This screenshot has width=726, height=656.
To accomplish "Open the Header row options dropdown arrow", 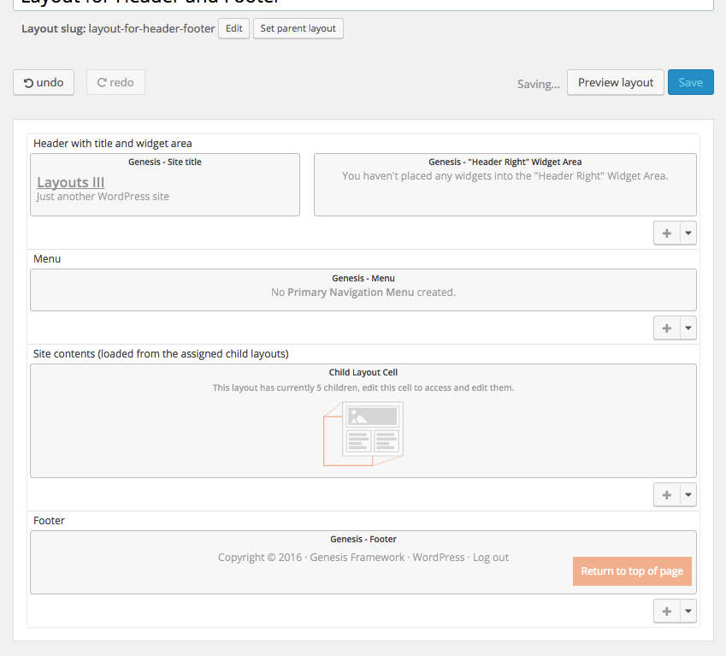I will coord(688,233).
